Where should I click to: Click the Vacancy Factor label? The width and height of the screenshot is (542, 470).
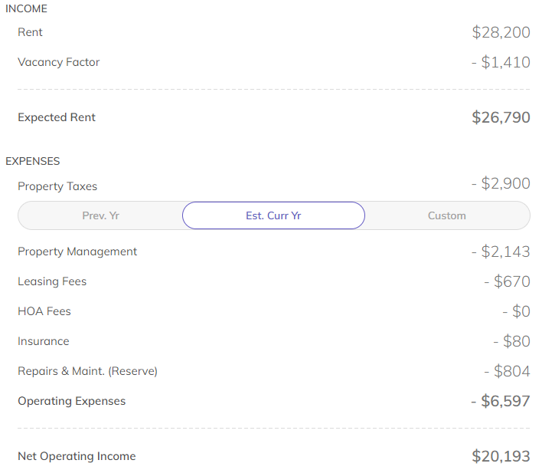[x=59, y=62]
